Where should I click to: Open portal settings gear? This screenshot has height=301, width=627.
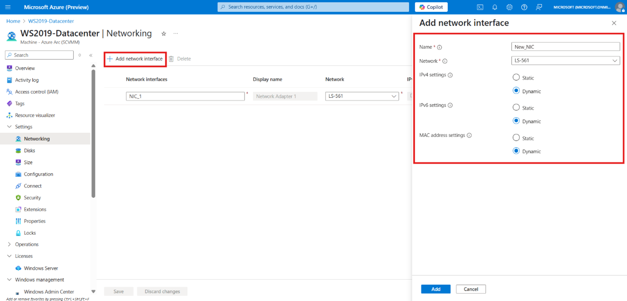point(509,7)
